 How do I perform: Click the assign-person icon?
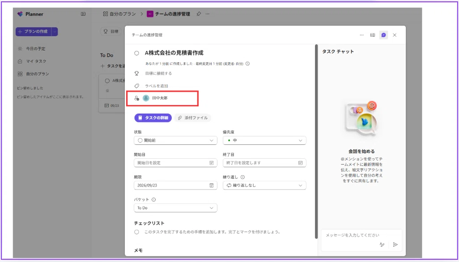[x=136, y=98]
